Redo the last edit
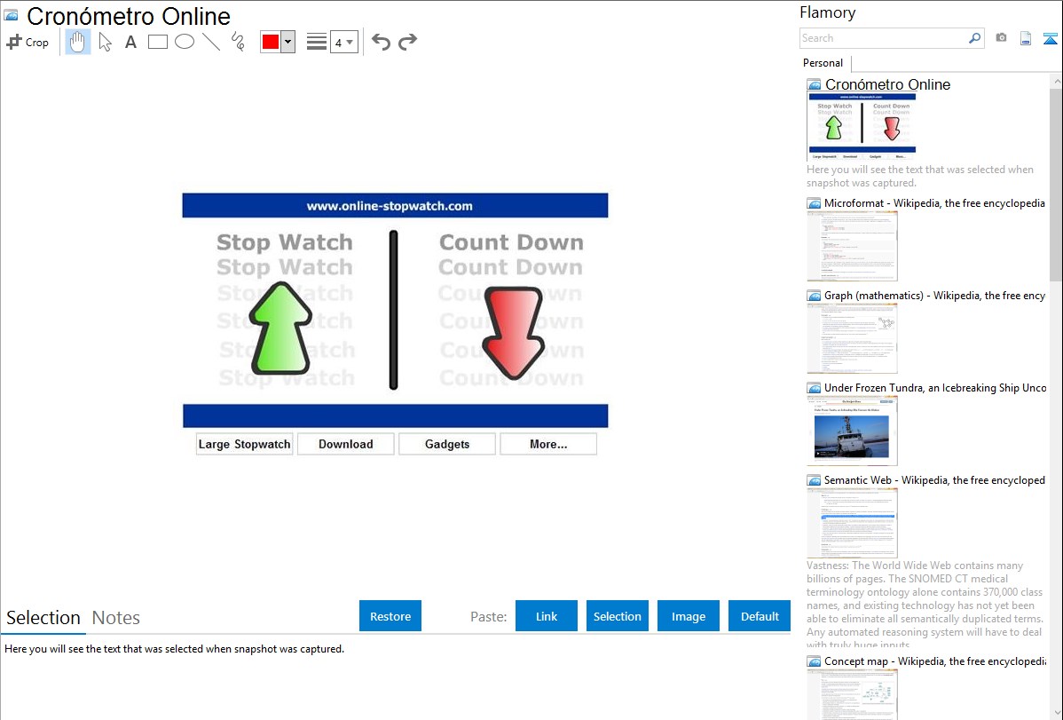This screenshot has height=720, width=1063. click(x=407, y=42)
